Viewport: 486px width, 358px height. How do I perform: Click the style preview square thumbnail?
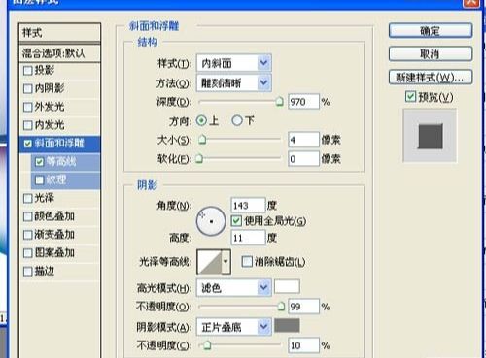coord(431,136)
